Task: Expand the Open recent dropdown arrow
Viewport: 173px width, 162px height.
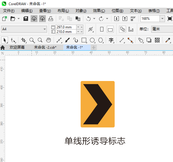Action: click(19, 19)
